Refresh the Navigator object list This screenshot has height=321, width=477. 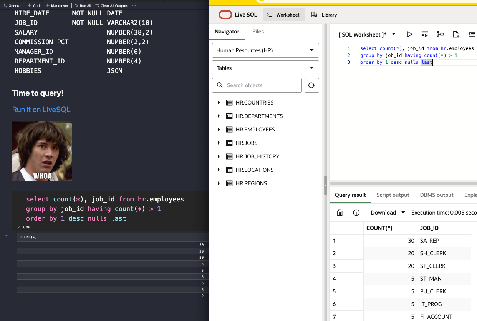[312, 85]
